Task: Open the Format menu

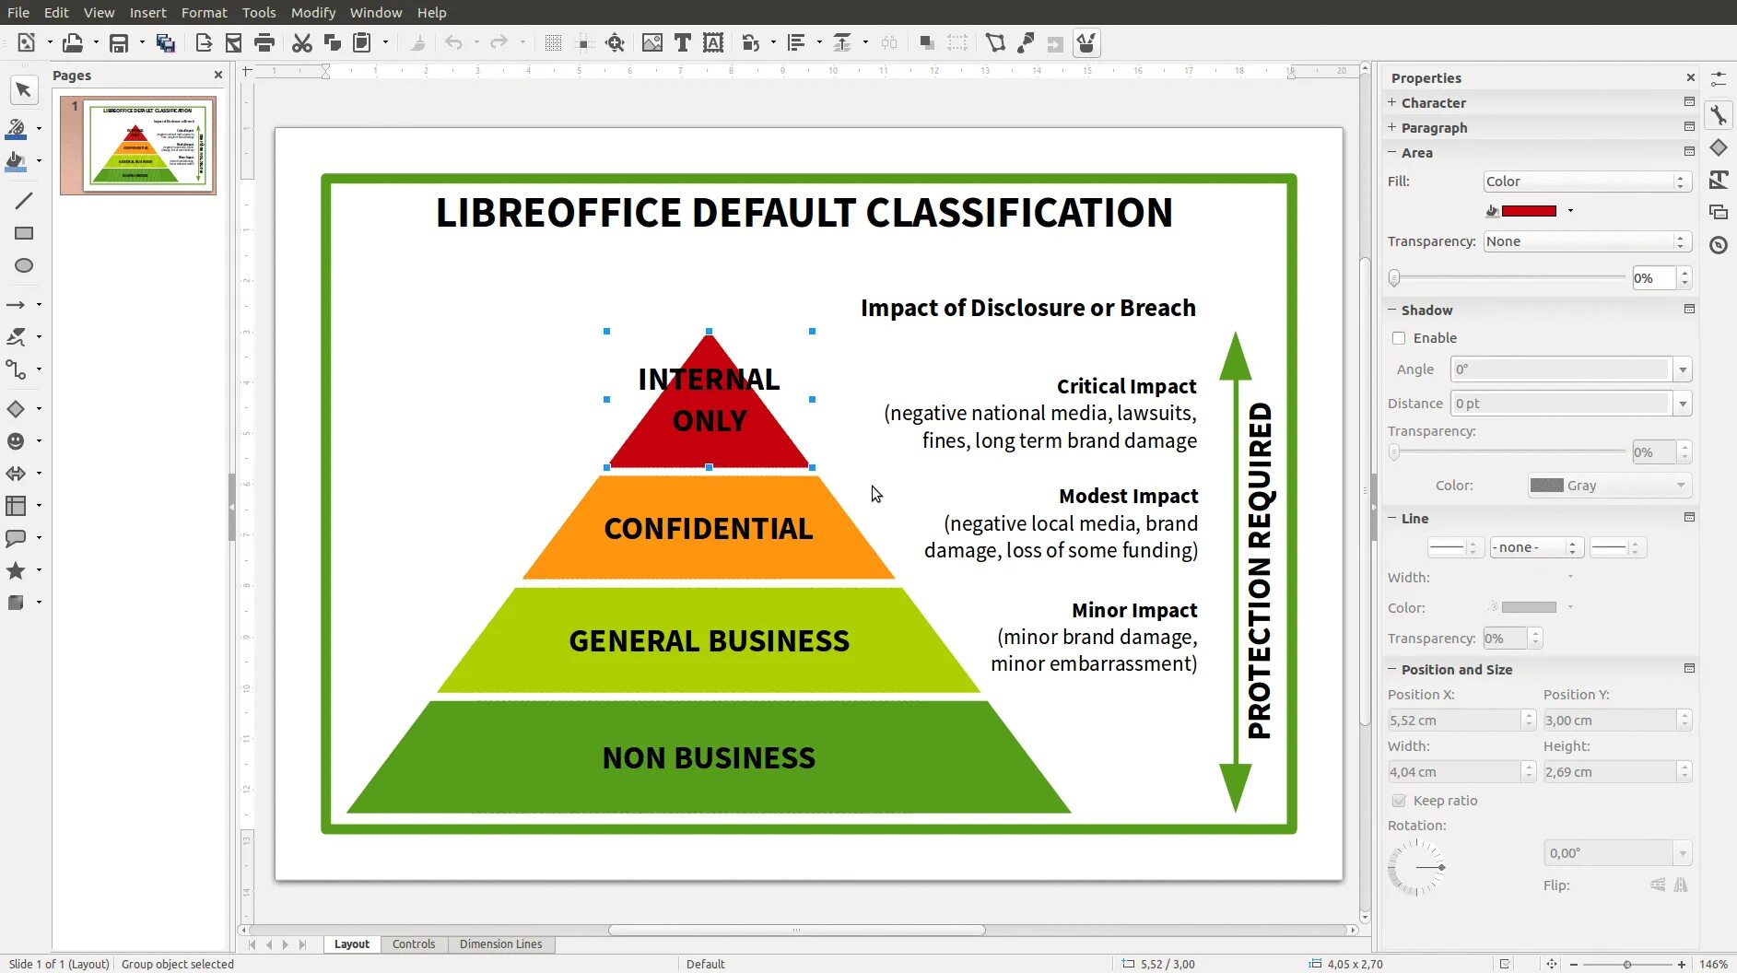Action: (204, 13)
